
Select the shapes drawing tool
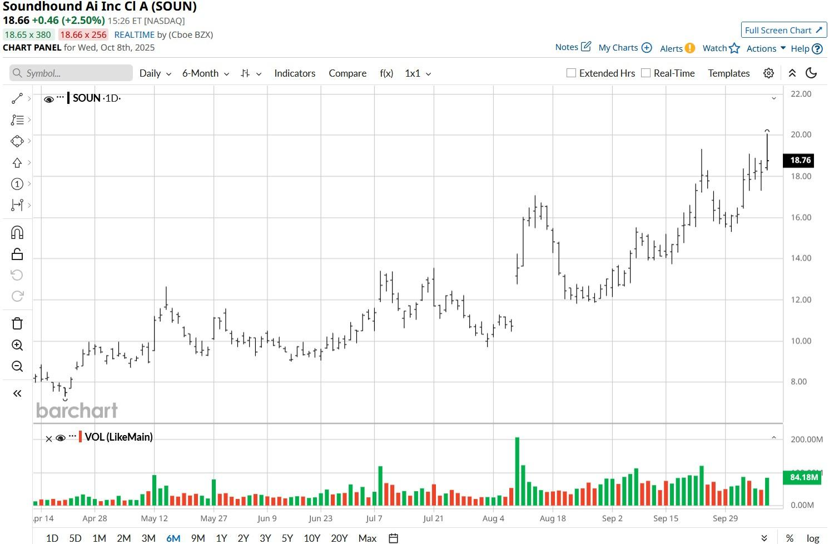(x=17, y=141)
